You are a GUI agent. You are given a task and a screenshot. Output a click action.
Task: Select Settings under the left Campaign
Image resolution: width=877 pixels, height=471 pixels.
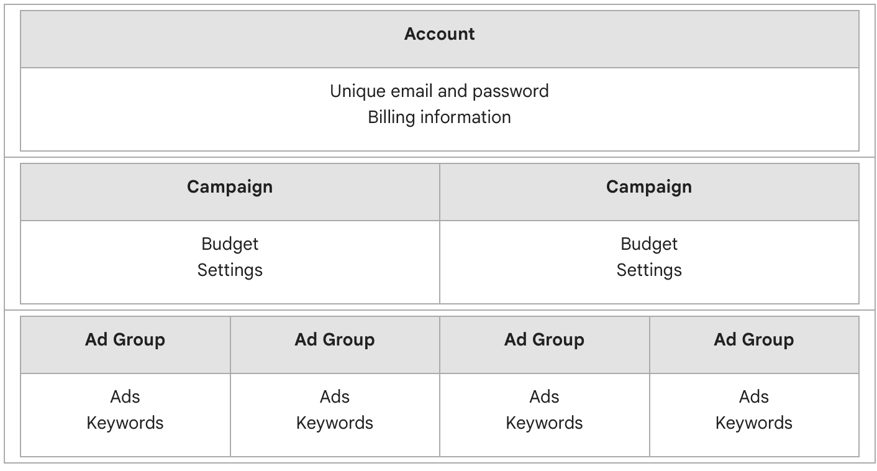[230, 270]
